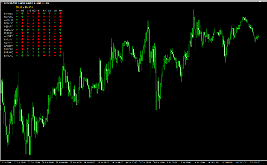Screen dimensions: 267x165
Task: Click the GBPJPY MN red down arrow
Action: click(x=60, y=43)
